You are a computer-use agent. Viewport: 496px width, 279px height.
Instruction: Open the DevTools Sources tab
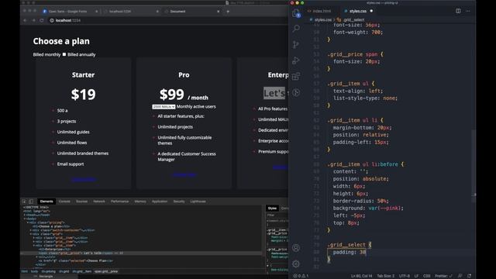[x=81, y=201]
